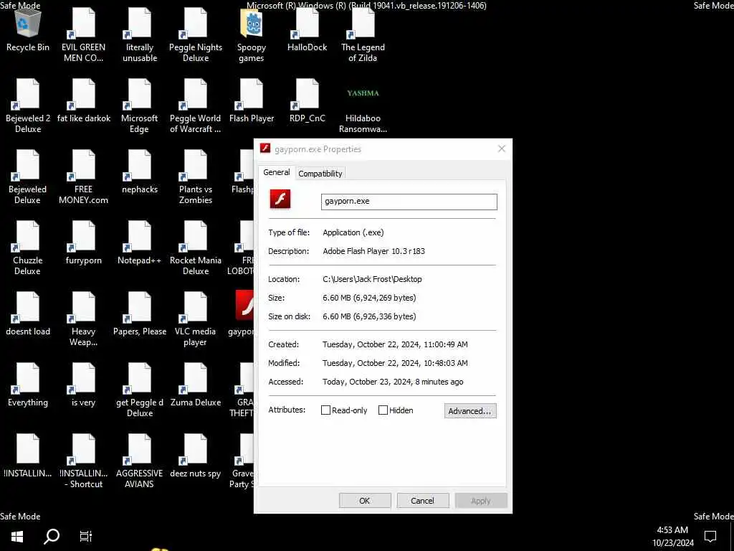Confirm the Properties dialog with OK
Screen dimensions: 734x551
tap(365, 500)
